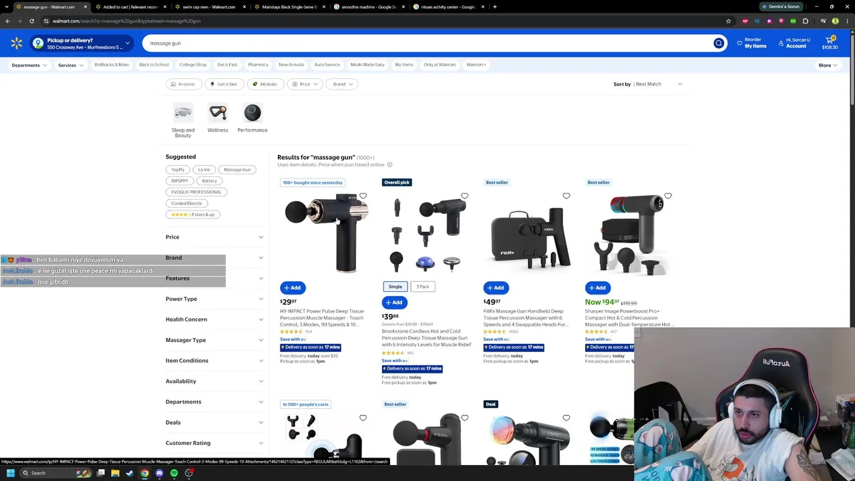Click the heart on the FitRx massage gun
The image size is (855, 481).
pyautogui.click(x=566, y=196)
